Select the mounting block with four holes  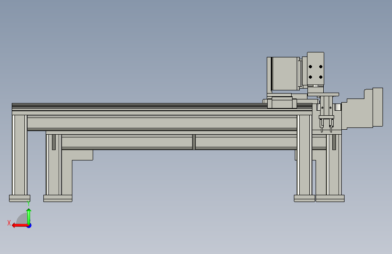click(x=316, y=69)
